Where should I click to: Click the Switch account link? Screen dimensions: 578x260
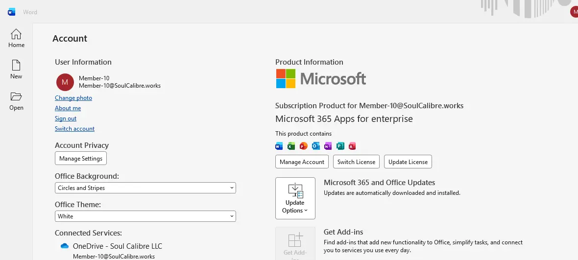pyautogui.click(x=74, y=128)
